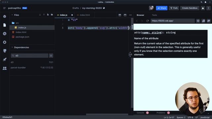Click the split editor icon
The image size is (212, 119).
[120, 15]
